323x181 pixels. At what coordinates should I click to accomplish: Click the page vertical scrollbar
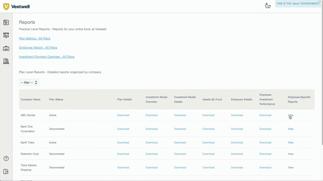point(322,72)
